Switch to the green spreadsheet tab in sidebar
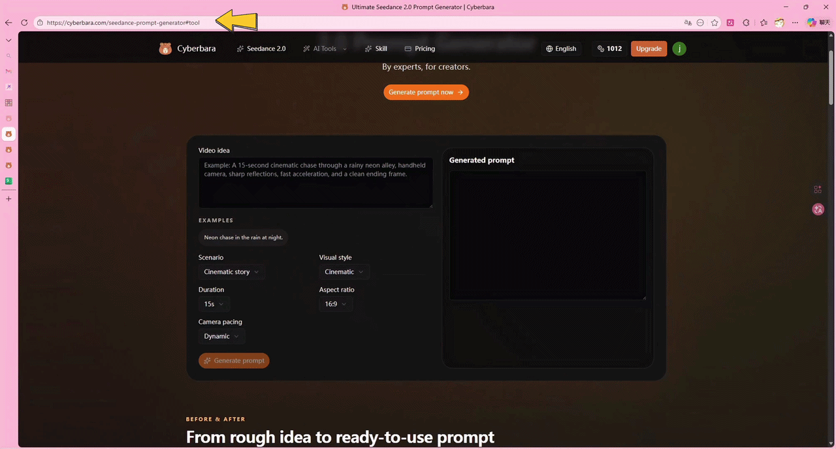Screen dimensions: 836x449 [x=8, y=181]
